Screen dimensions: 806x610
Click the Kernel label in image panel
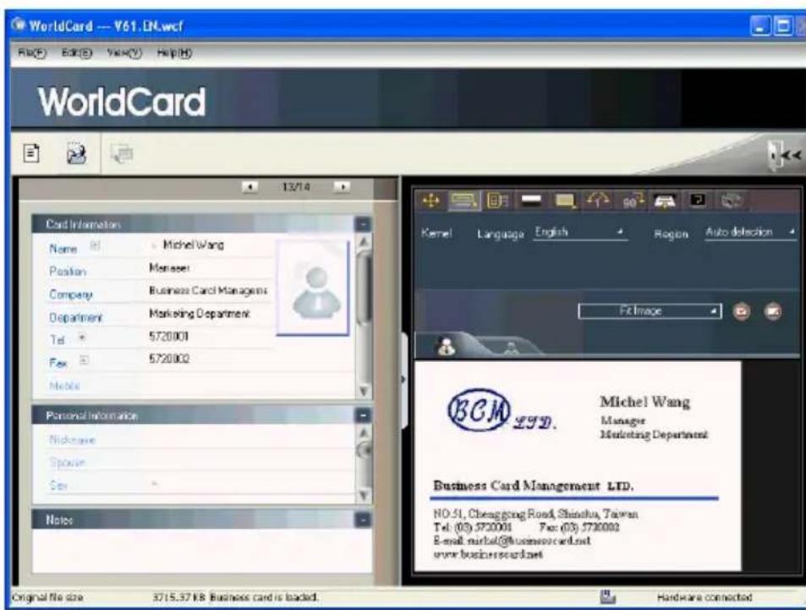click(x=436, y=233)
